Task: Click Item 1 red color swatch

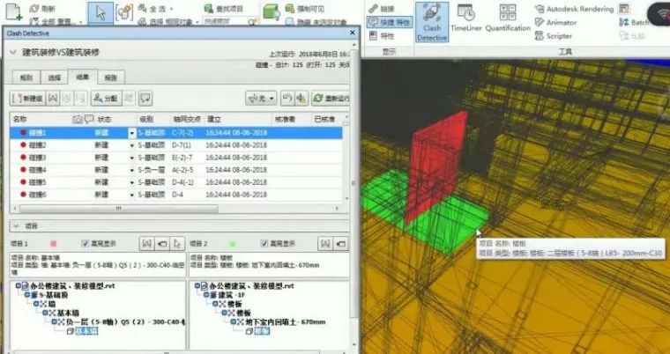Action: point(54,244)
